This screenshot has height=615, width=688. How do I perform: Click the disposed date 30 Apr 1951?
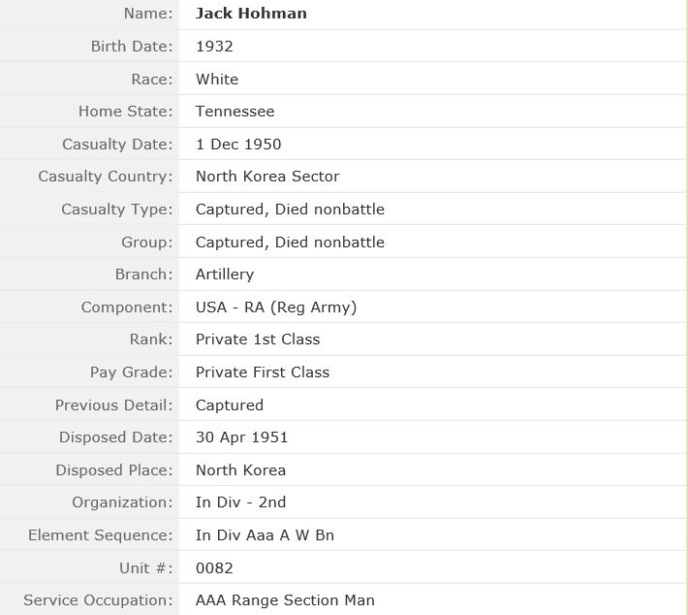[241, 437]
